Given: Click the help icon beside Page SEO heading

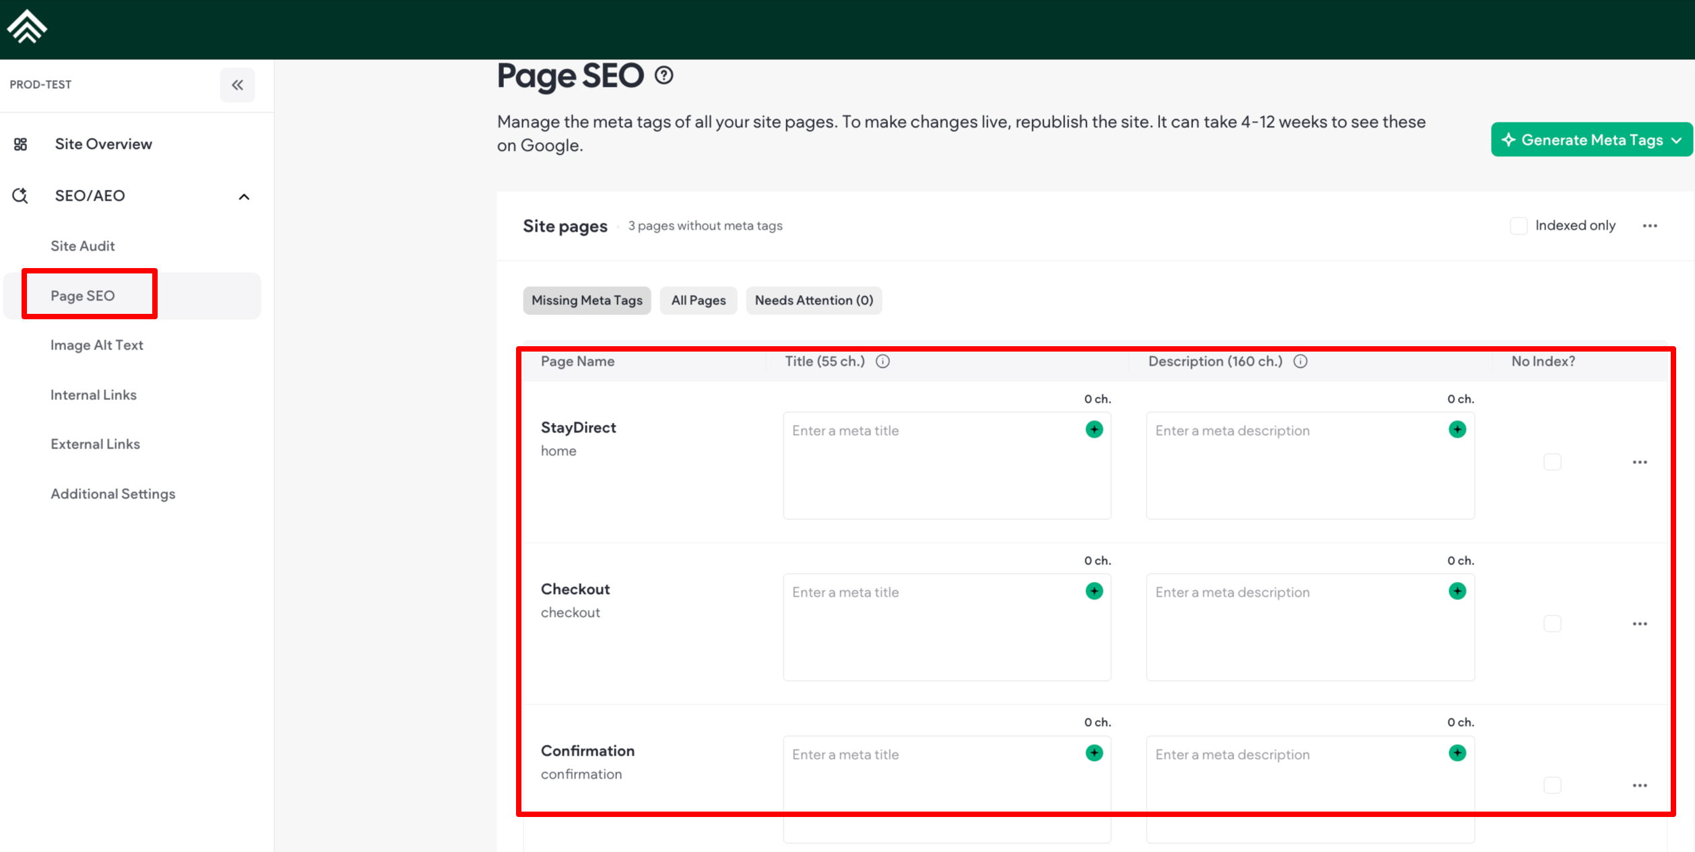Looking at the screenshot, I should pyautogui.click(x=664, y=75).
